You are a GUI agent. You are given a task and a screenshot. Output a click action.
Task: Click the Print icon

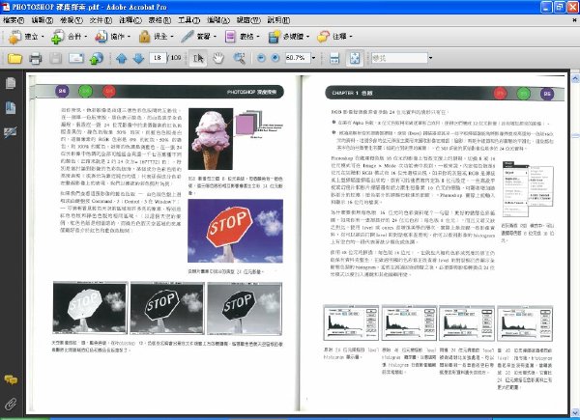pos(36,58)
